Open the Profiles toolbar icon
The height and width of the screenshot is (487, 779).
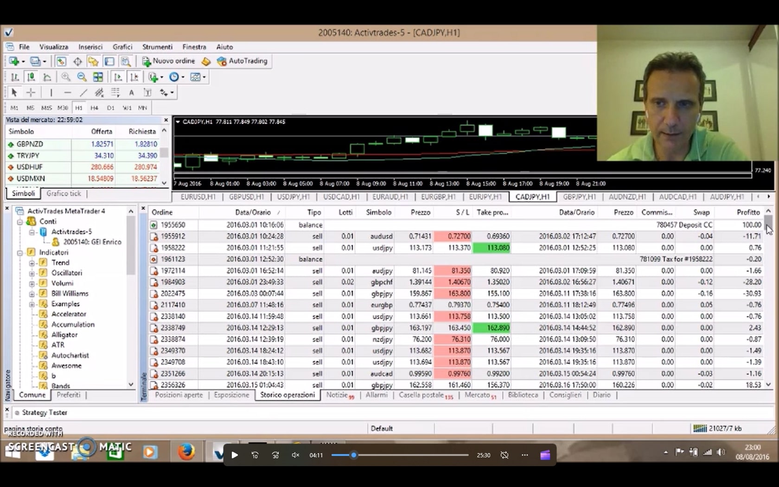tap(38, 61)
